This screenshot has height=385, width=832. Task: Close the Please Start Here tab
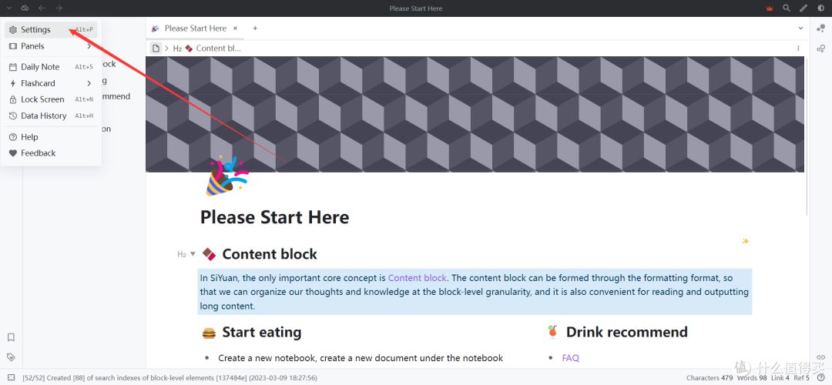click(236, 28)
